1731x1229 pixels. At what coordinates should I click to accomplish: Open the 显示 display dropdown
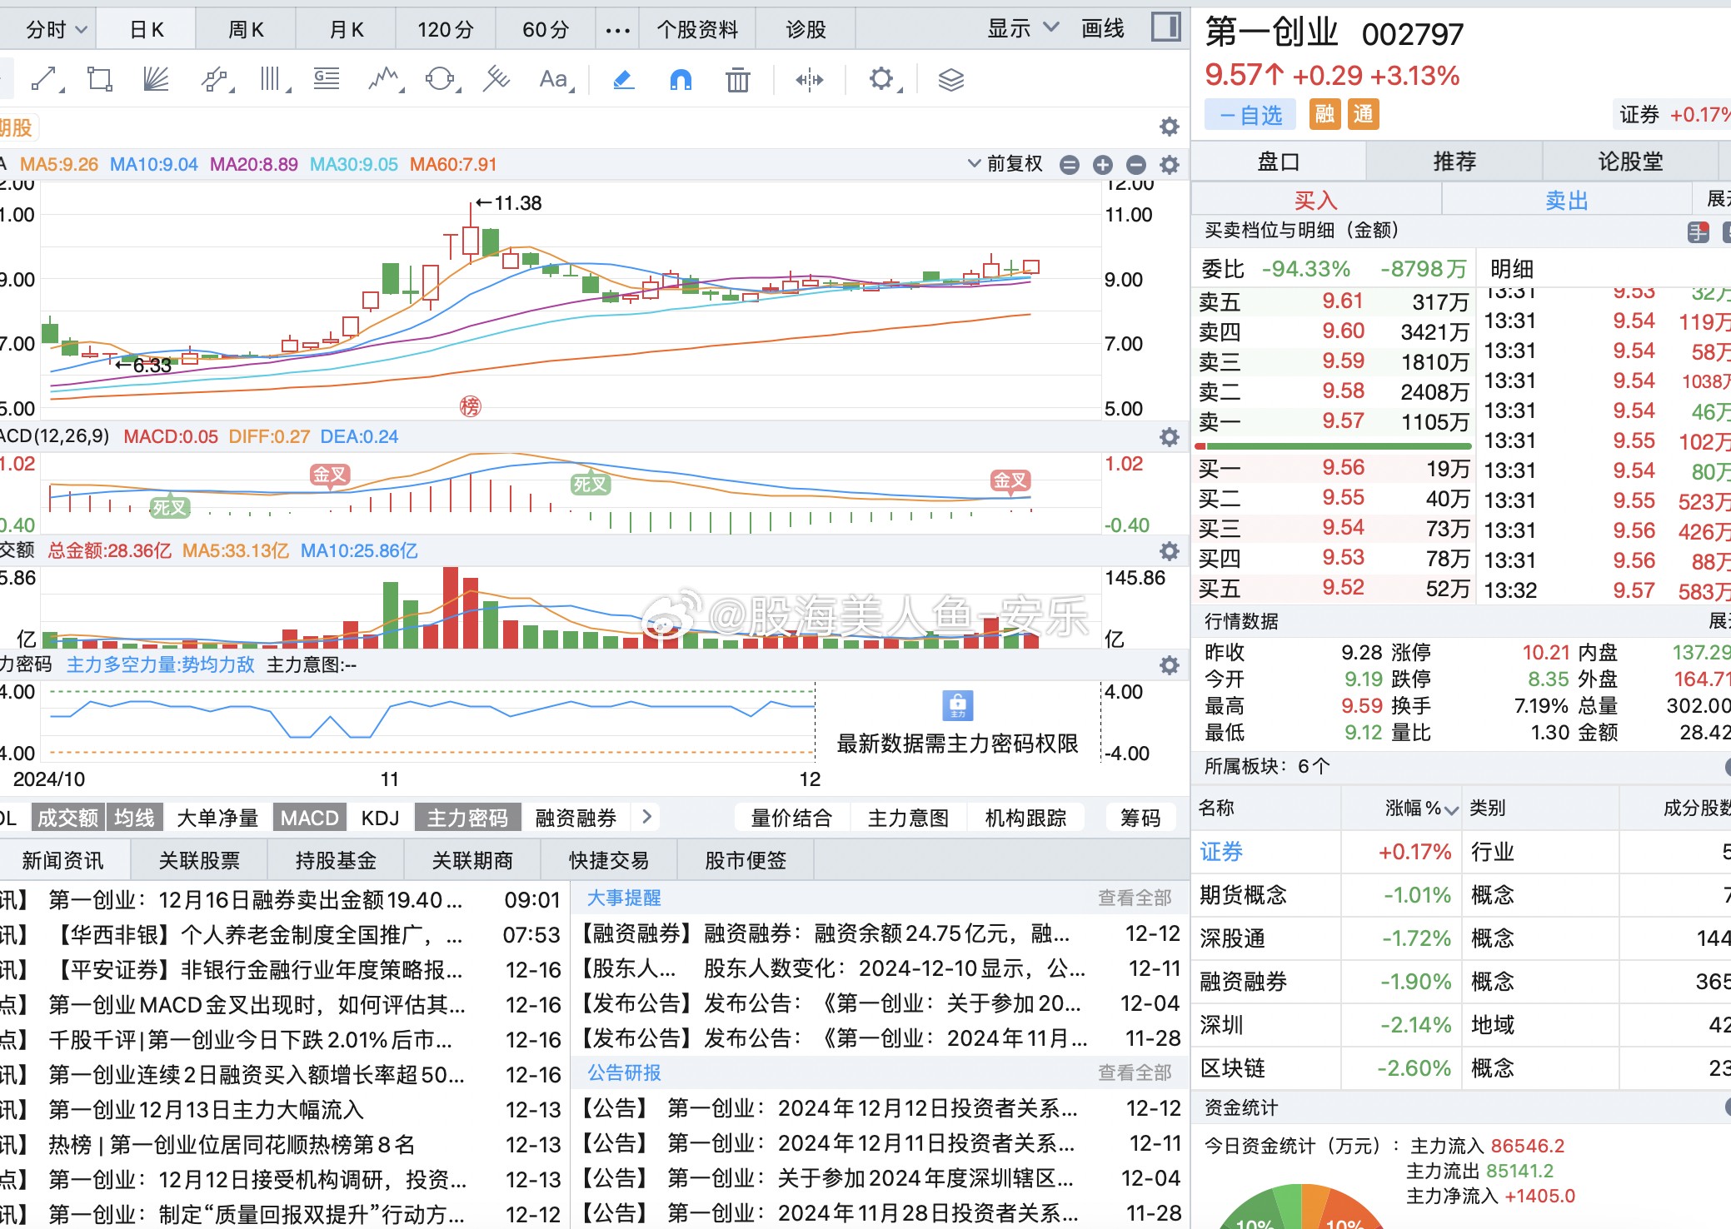coord(1023,28)
